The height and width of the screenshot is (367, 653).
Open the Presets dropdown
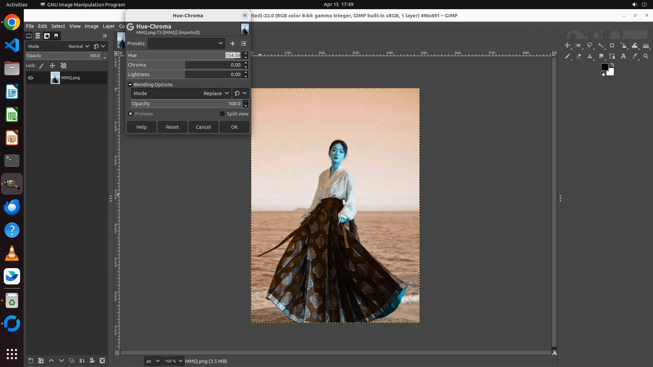point(186,43)
